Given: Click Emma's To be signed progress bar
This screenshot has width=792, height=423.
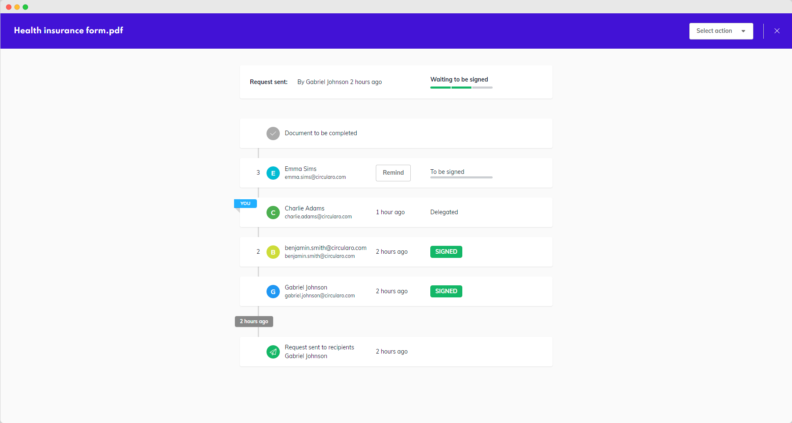Looking at the screenshot, I should tap(461, 177).
